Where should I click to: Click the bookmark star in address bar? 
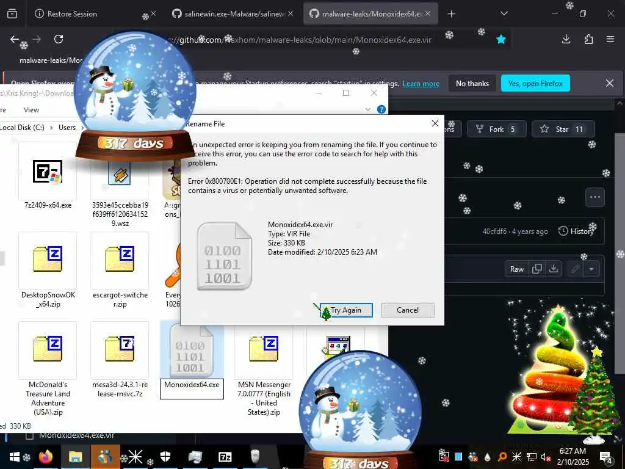(501, 39)
